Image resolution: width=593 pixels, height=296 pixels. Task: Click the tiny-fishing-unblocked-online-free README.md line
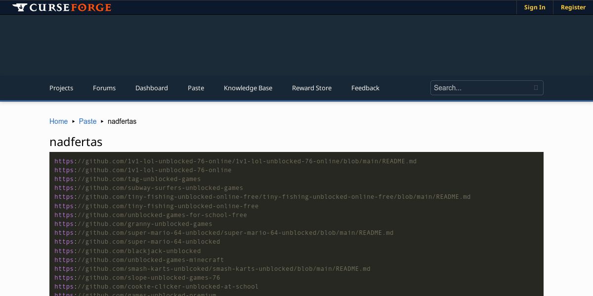tap(262, 197)
